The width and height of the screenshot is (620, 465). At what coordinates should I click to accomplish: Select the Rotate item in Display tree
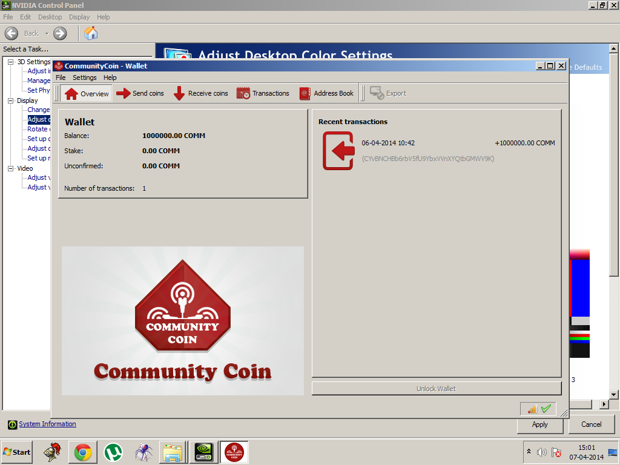click(x=38, y=129)
